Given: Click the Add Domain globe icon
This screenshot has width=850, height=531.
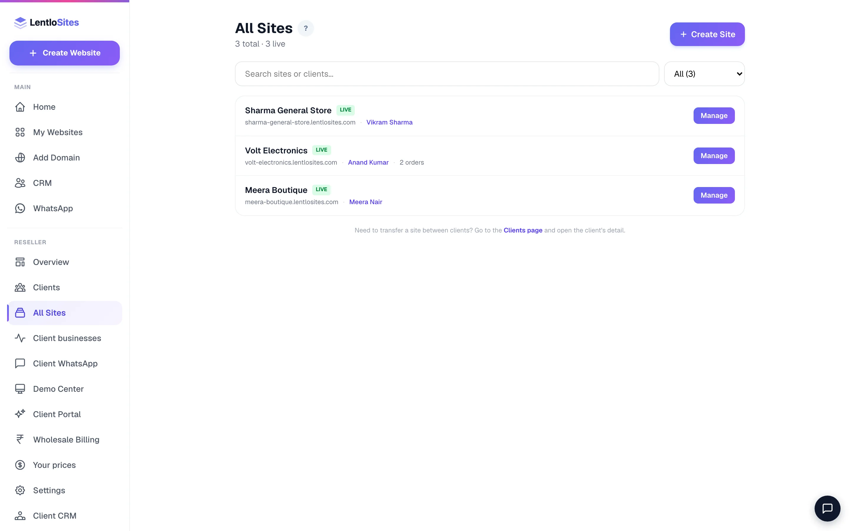Looking at the screenshot, I should coord(20,158).
